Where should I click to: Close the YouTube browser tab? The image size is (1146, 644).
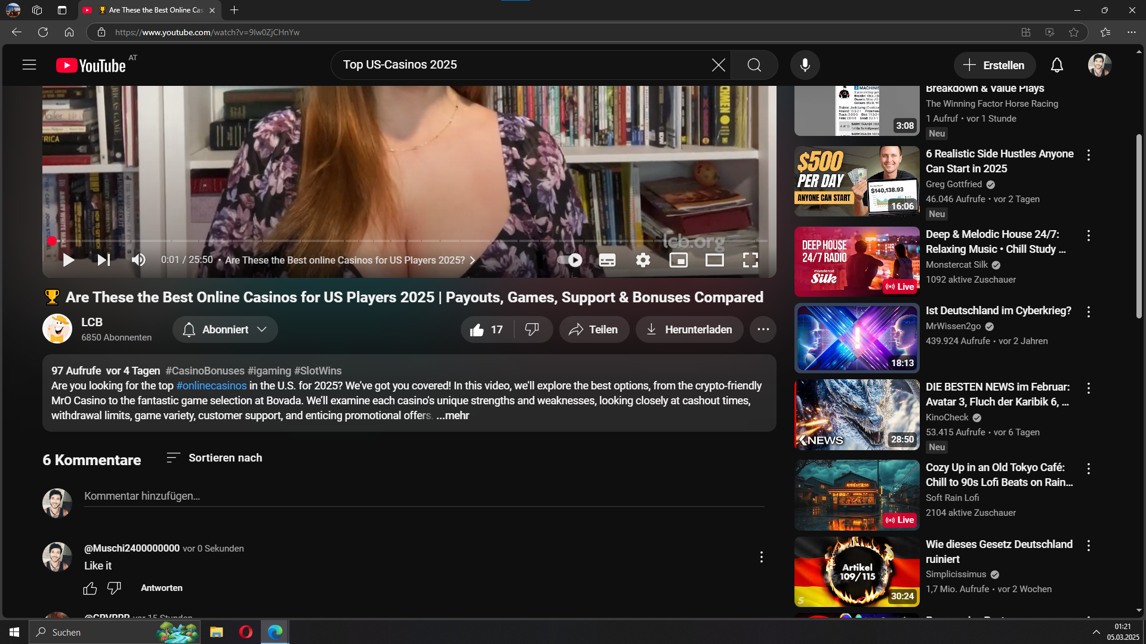pos(212,10)
